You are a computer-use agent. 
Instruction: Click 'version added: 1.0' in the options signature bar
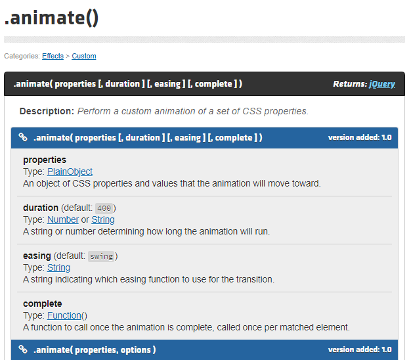(x=360, y=349)
